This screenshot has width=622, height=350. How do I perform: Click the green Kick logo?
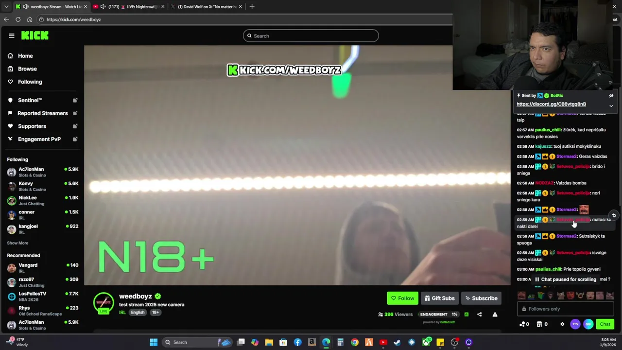tap(35, 35)
